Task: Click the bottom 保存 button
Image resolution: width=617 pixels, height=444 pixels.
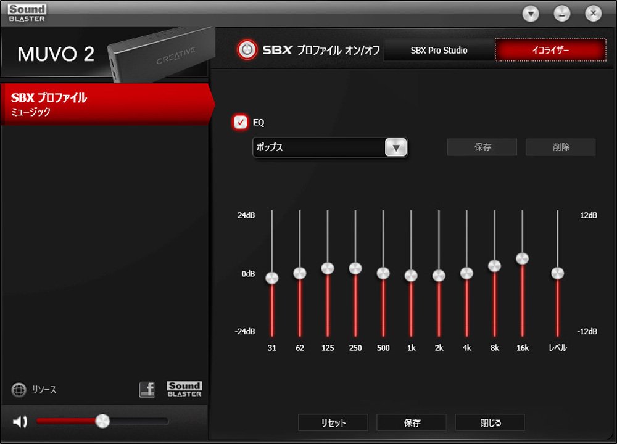Action: coord(412,423)
